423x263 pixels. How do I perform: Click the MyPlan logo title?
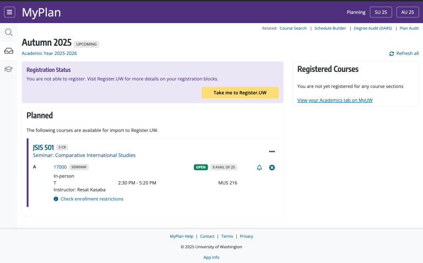(41, 13)
